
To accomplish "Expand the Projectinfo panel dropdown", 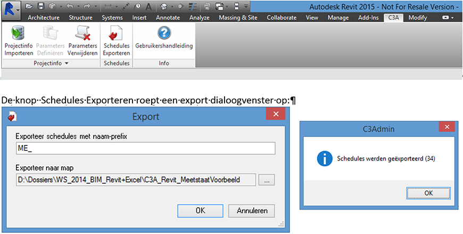I will tap(67, 63).
